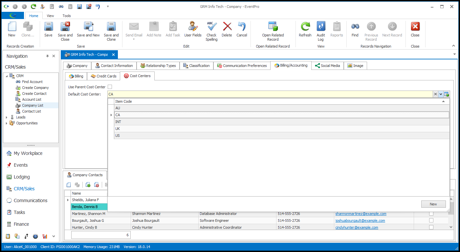460x252 pixels.
Task: Open the Contact Information tab
Action: pos(114,66)
